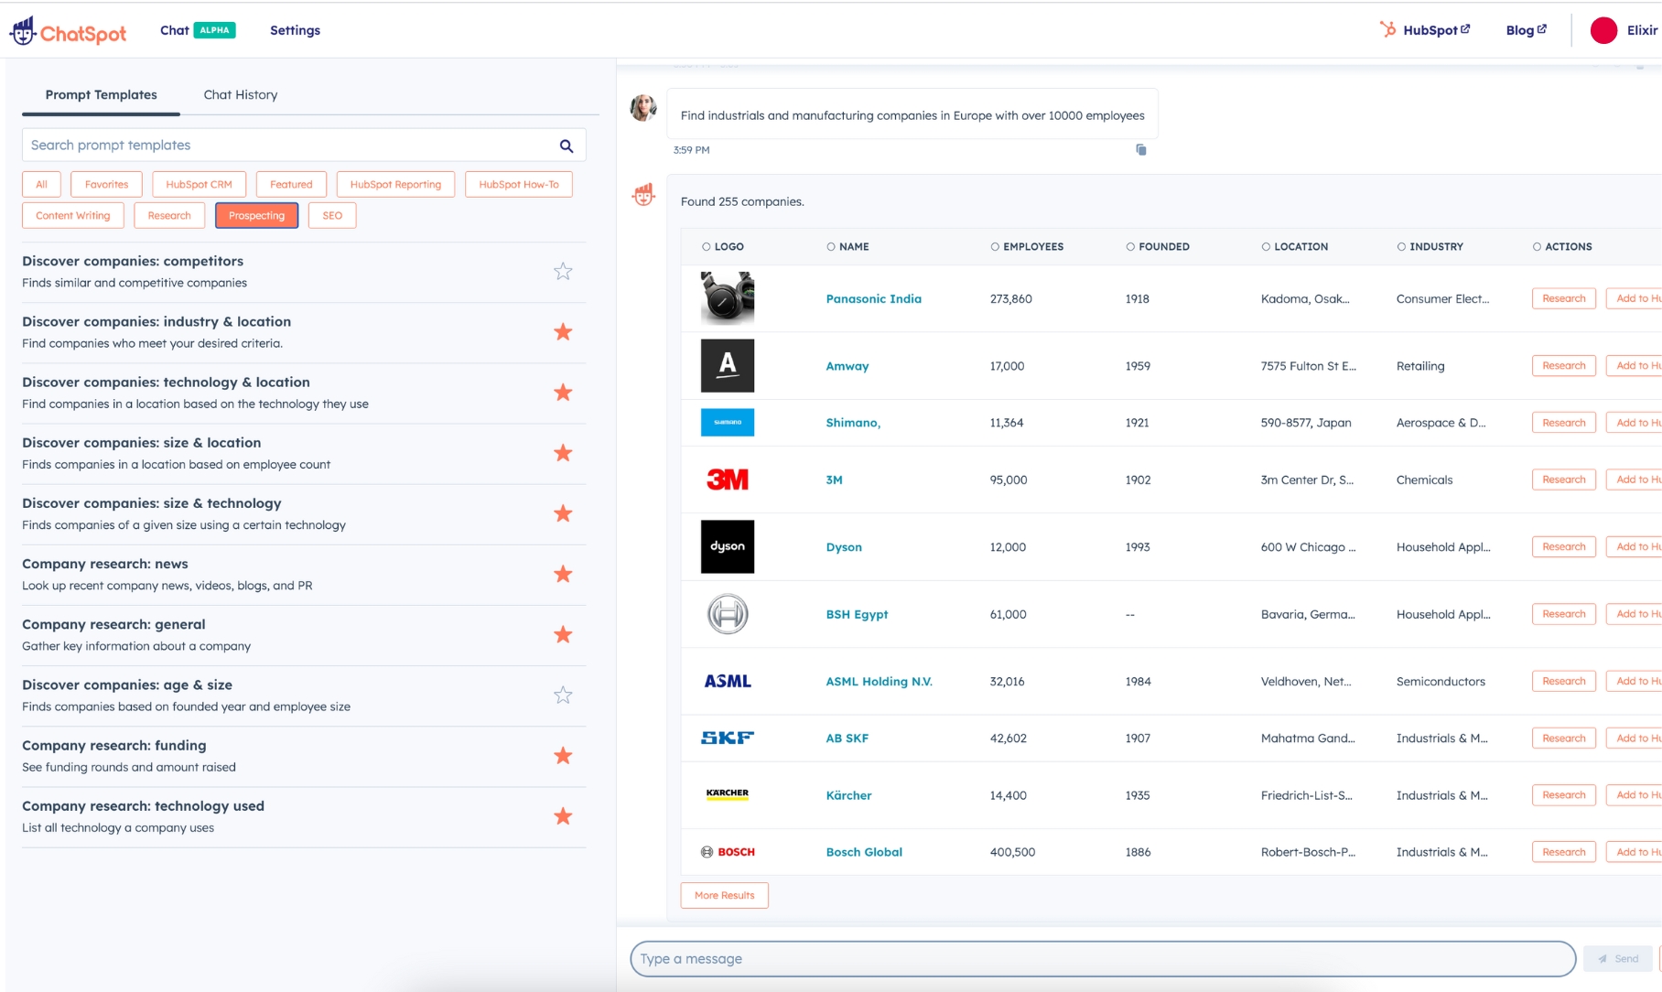
Task: Click Research button for AB SKF row
Action: (x=1563, y=739)
